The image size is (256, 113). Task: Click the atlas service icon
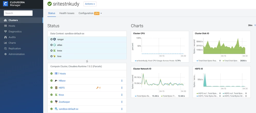(55, 45)
